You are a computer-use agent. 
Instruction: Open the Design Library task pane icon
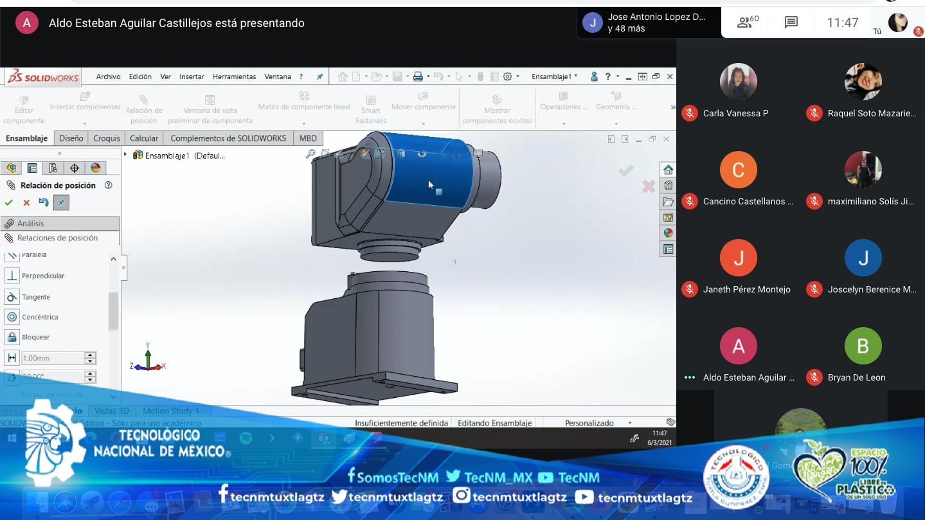tap(669, 186)
